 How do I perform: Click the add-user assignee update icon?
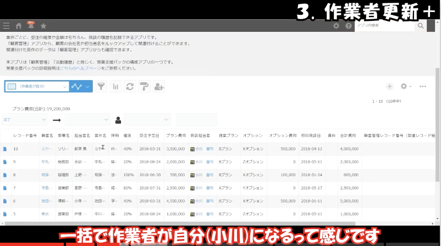pyautogui.click(x=159, y=87)
